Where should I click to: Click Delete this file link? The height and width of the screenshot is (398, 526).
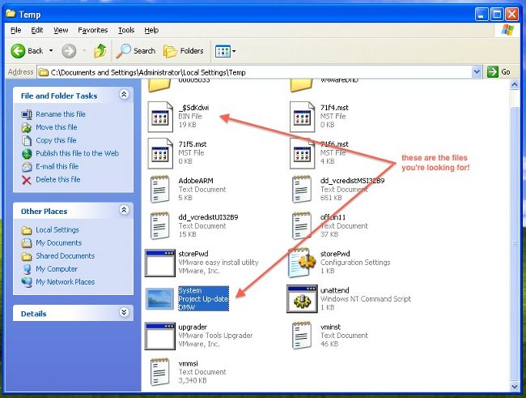click(57, 179)
